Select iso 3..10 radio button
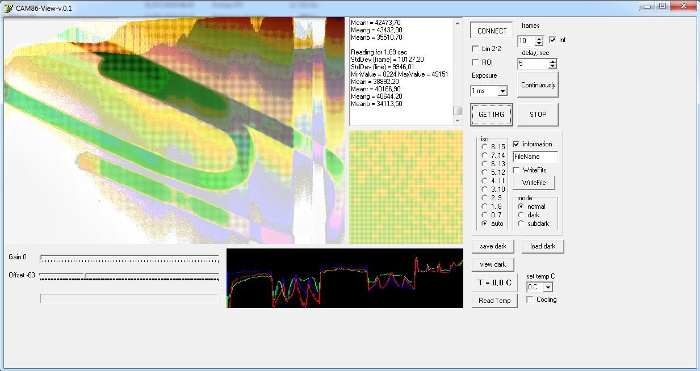700x371 pixels. click(x=484, y=189)
